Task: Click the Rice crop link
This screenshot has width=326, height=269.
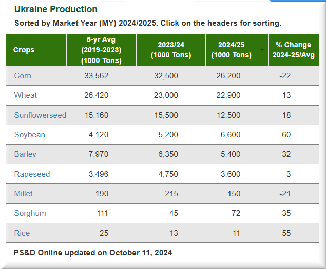Action: [x=22, y=233]
